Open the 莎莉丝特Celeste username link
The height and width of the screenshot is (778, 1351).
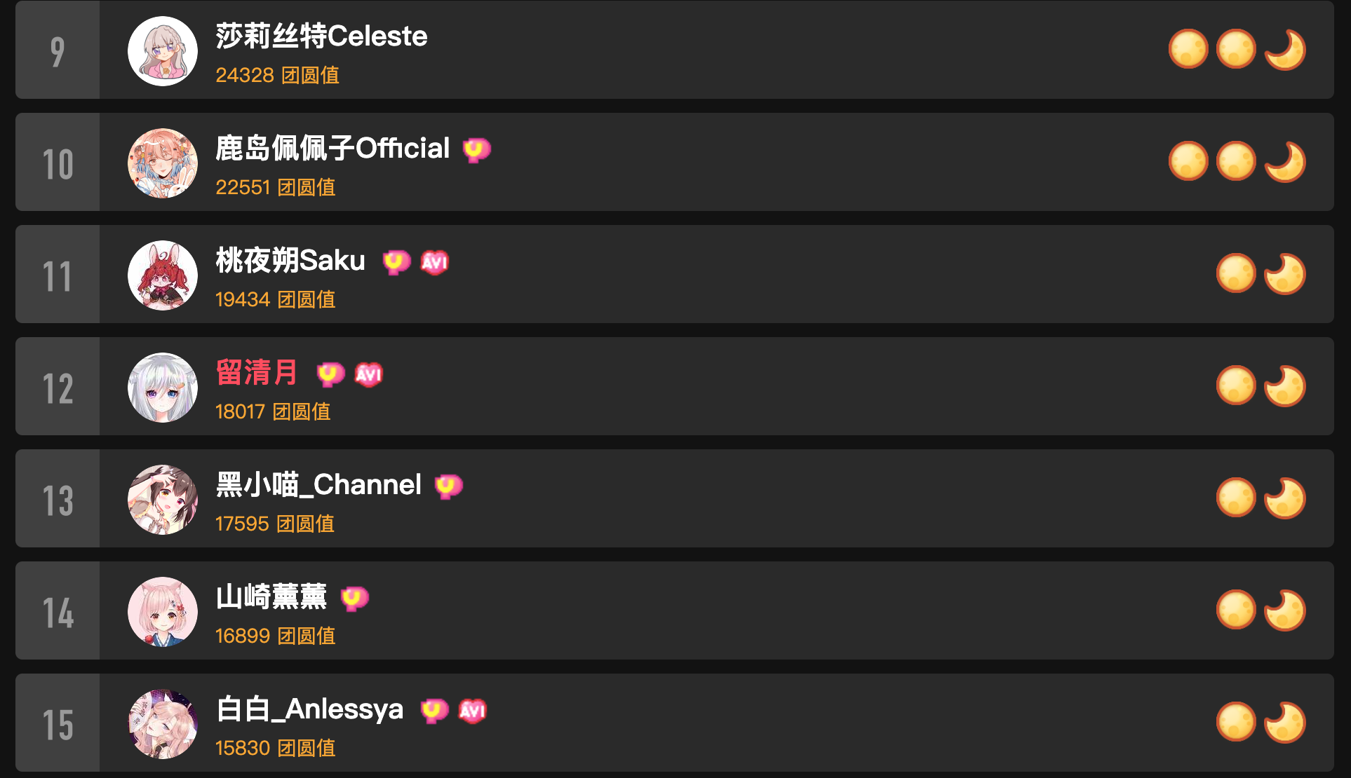(321, 36)
